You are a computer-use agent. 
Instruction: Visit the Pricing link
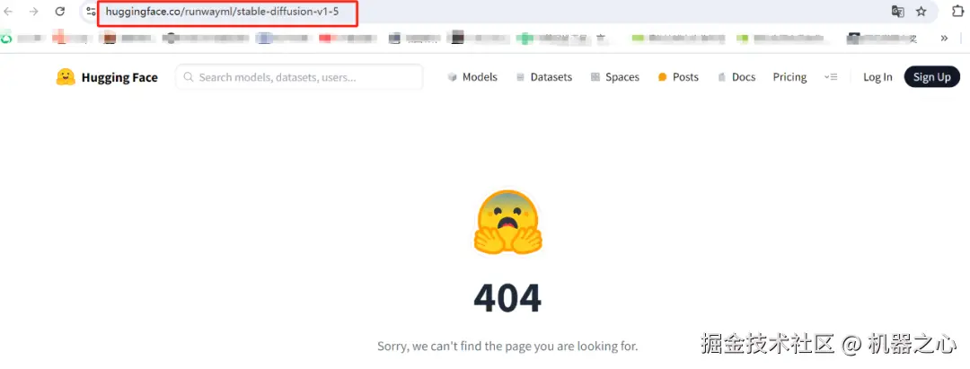click(789, 77)
